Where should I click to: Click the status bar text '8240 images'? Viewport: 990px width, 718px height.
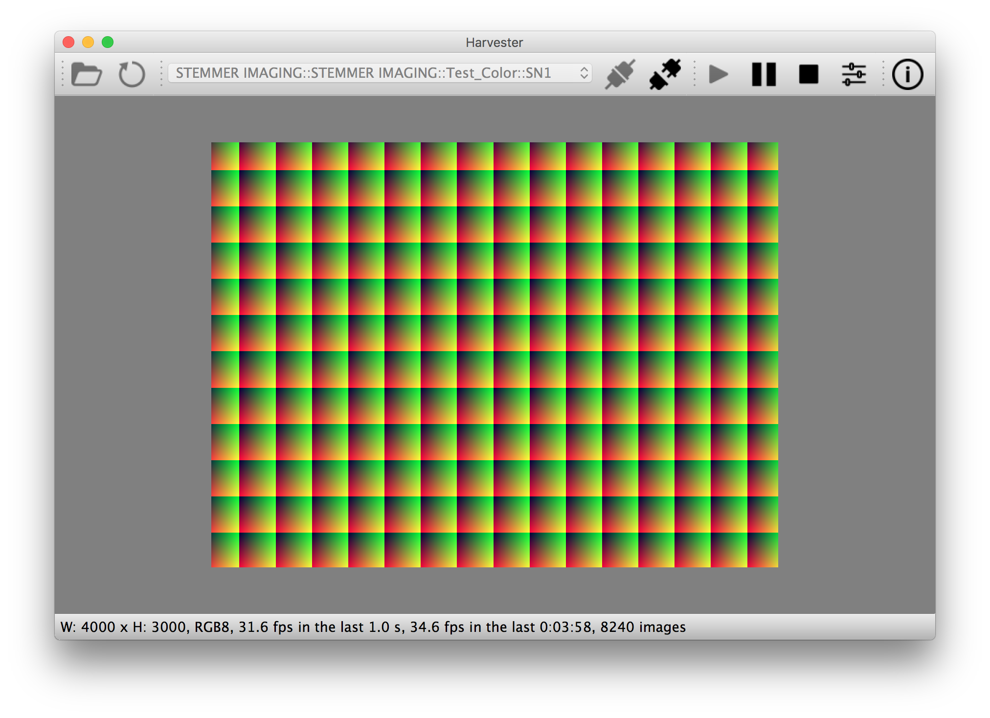[x=643, y=627]
